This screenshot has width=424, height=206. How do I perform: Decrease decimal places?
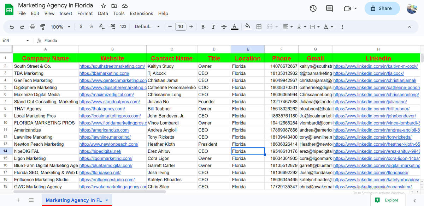coord(102,26)
